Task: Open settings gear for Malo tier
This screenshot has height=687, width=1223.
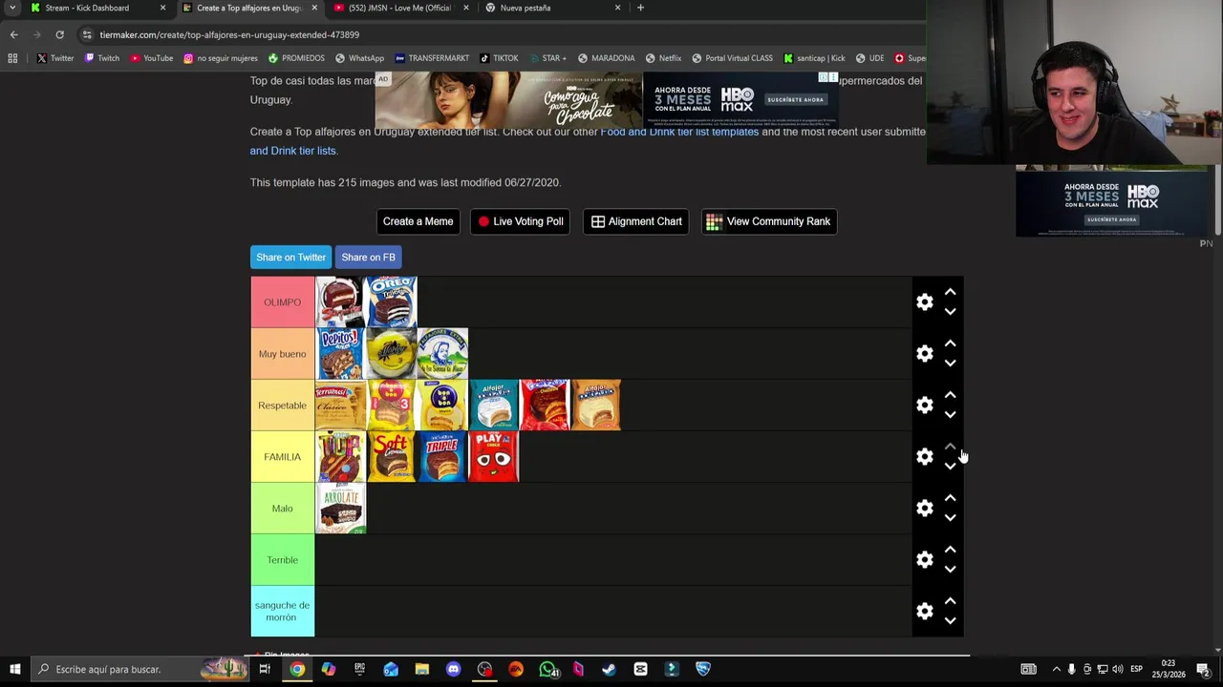Action: click(x=924, y=509)
